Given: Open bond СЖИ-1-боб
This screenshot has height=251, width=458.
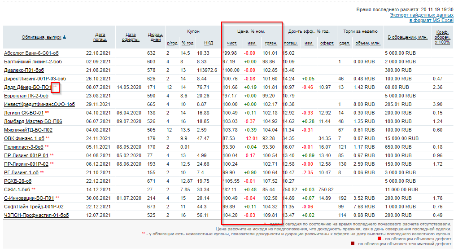Looking at the screenshot, I should pos(17,189).
